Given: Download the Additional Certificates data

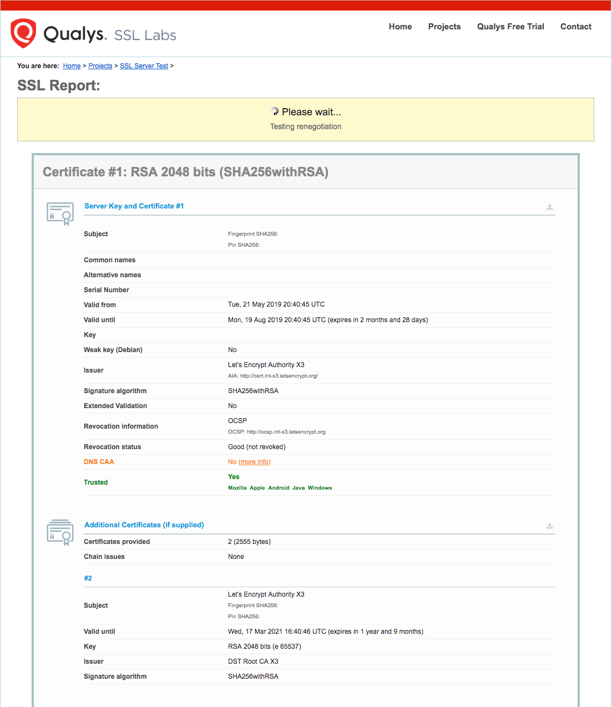Looking at the screenshot, I should (x=549, y=526).
